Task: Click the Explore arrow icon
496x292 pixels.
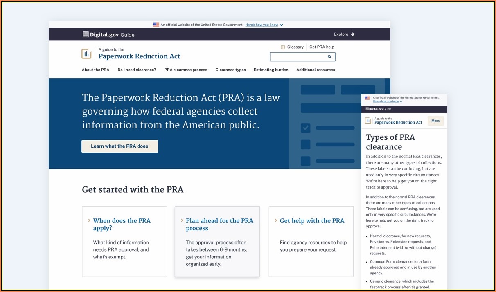Action: [x=353, y=34]
